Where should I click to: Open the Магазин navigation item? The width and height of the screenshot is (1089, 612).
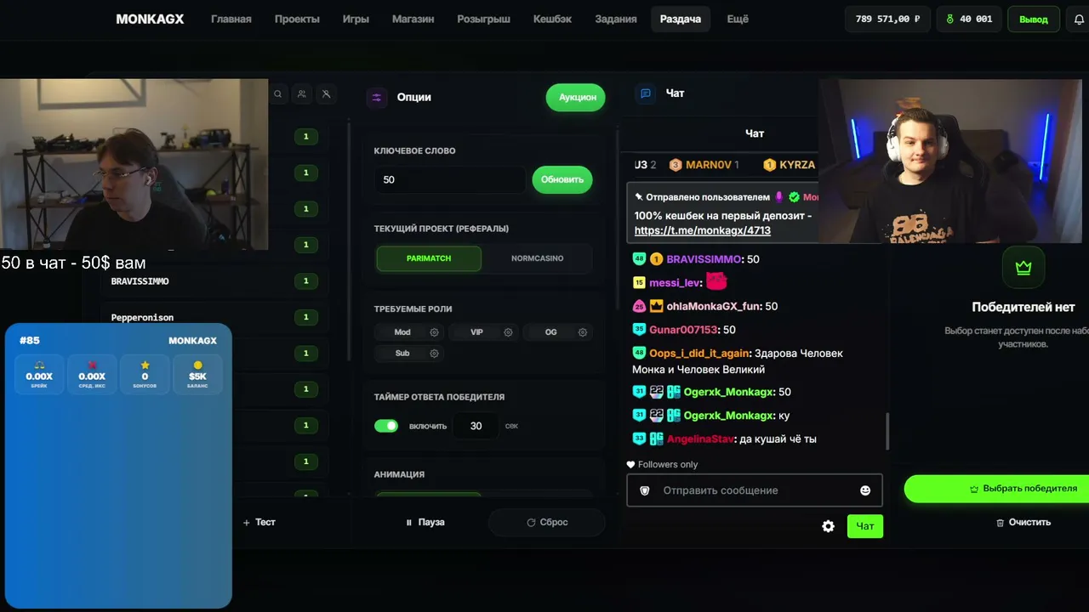click(413, 19)
